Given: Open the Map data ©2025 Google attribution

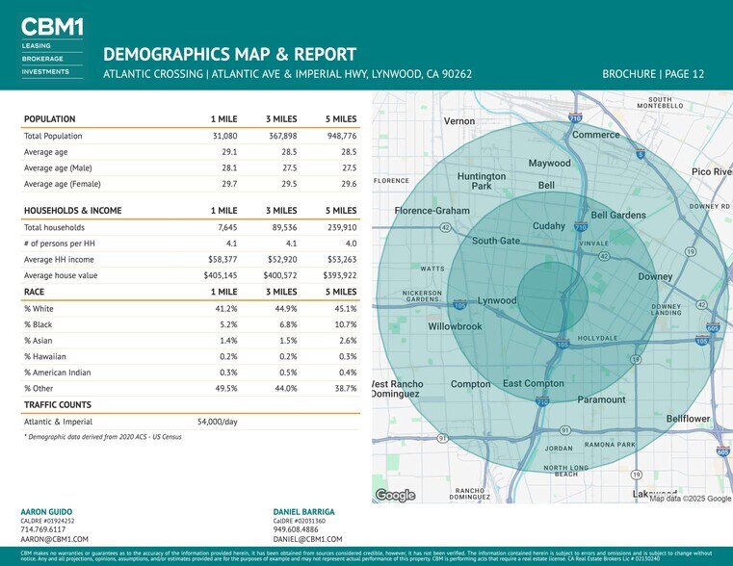Looking at the screenshot, I should point(690,498).
